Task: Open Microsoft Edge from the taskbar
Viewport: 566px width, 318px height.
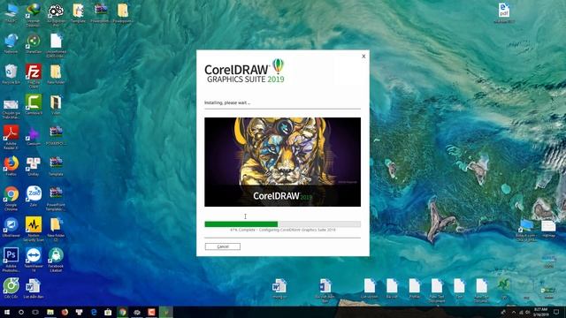Action: 94,312
